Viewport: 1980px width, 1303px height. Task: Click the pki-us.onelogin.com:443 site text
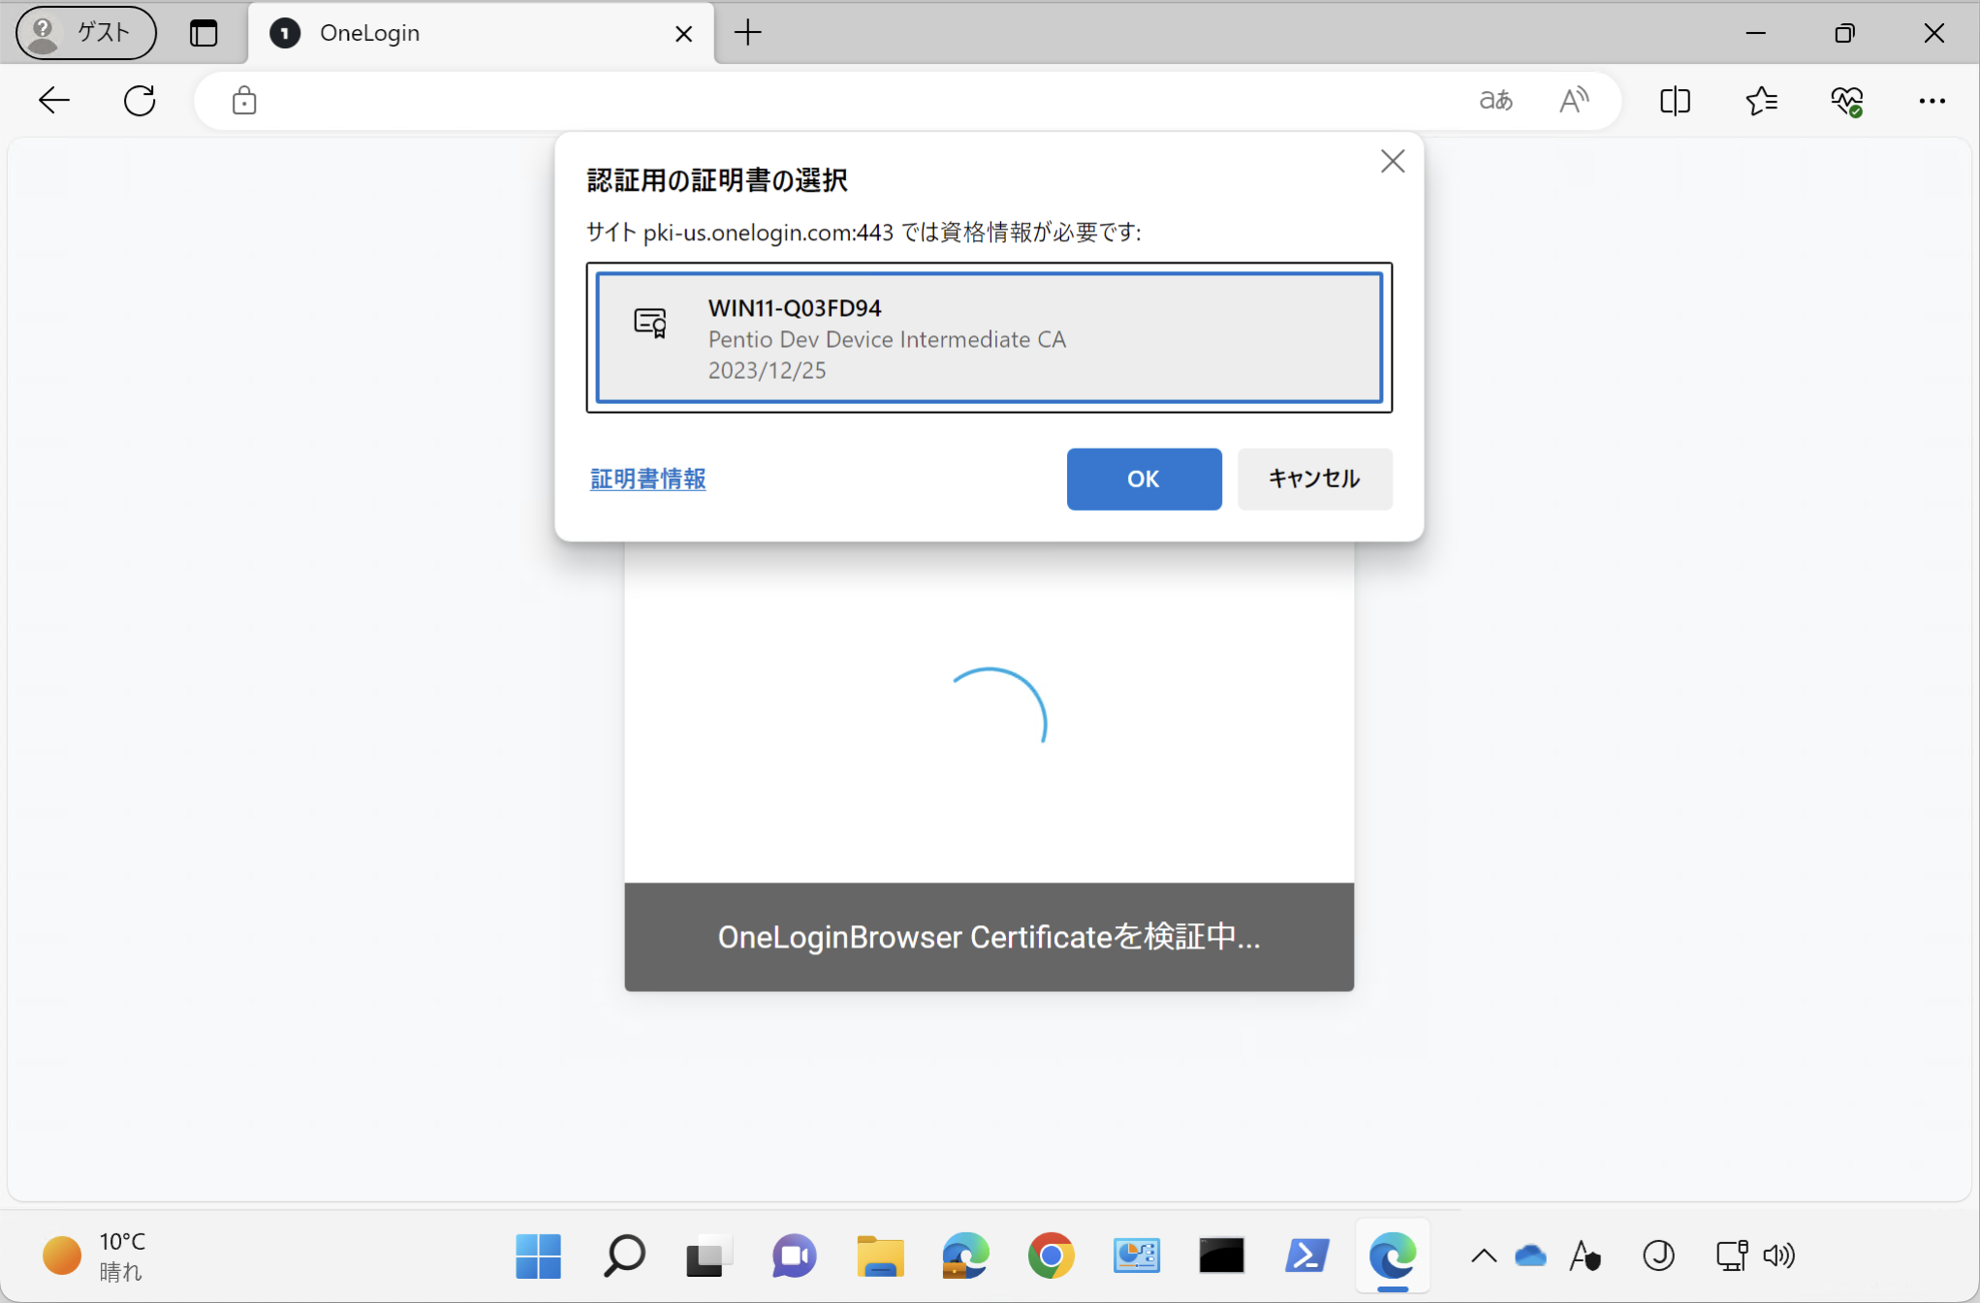click(768, 233)
